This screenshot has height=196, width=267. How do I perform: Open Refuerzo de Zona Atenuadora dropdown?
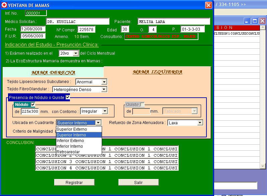pyautogui.click(x=200, y=123)
